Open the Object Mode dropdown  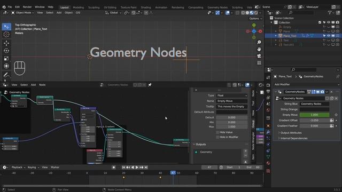(x=22, y=13)
